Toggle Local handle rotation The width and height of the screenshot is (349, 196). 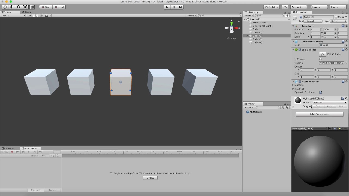tap(59, 7)
